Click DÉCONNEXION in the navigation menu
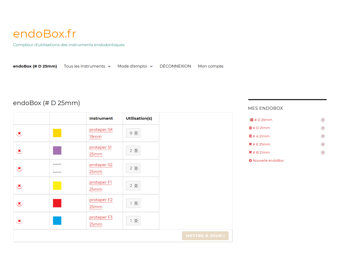This screenshot has height=260, width=342. pyautogui.click(x=175, y=66)
